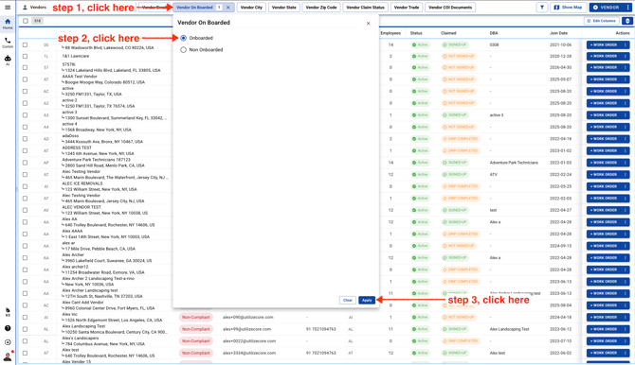
Task: Select the Non Onboarded radio option
Action: click(184, 50)
